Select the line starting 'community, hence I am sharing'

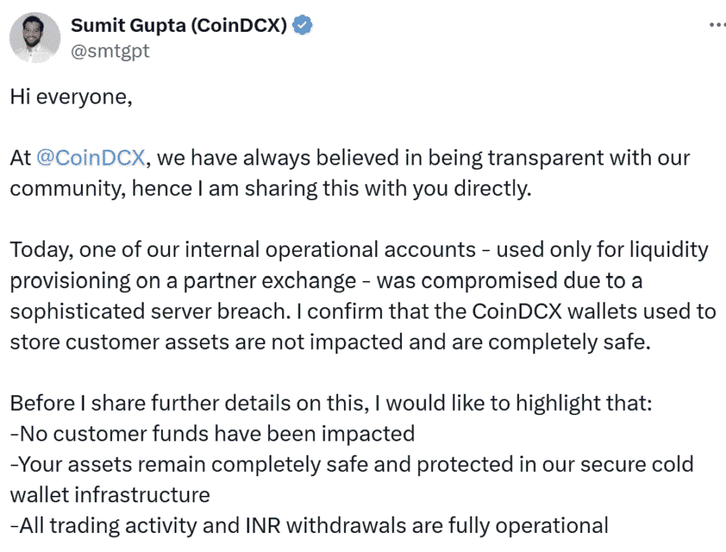point(270,189)
